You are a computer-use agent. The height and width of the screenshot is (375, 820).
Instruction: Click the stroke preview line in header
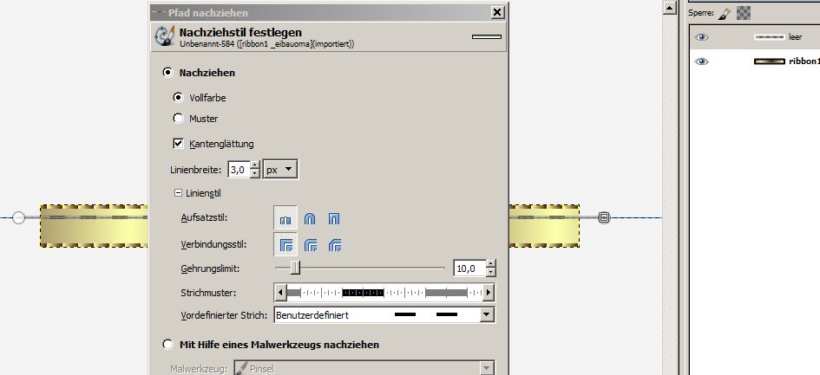[486, 36]
